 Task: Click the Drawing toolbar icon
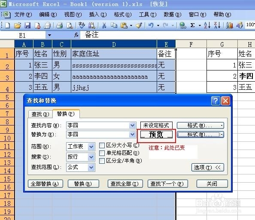coord(240,25)
